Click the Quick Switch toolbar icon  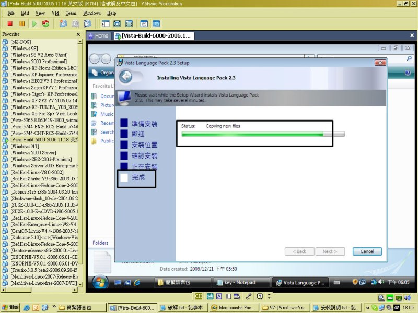click(x=129, y=23)
